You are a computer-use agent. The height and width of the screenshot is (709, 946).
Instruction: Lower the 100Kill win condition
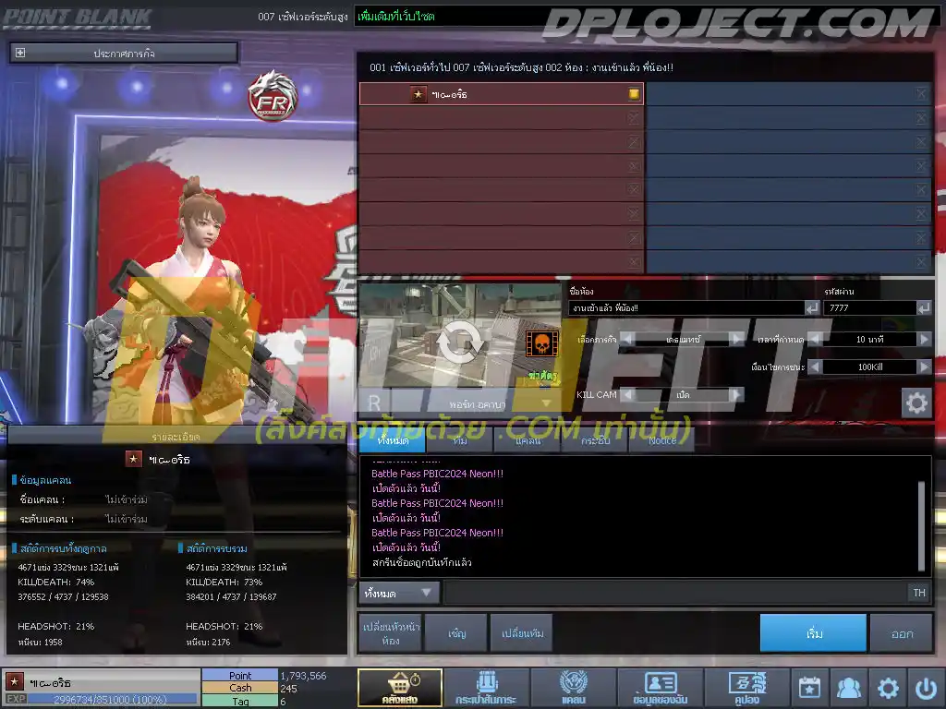tap(815, 367)
